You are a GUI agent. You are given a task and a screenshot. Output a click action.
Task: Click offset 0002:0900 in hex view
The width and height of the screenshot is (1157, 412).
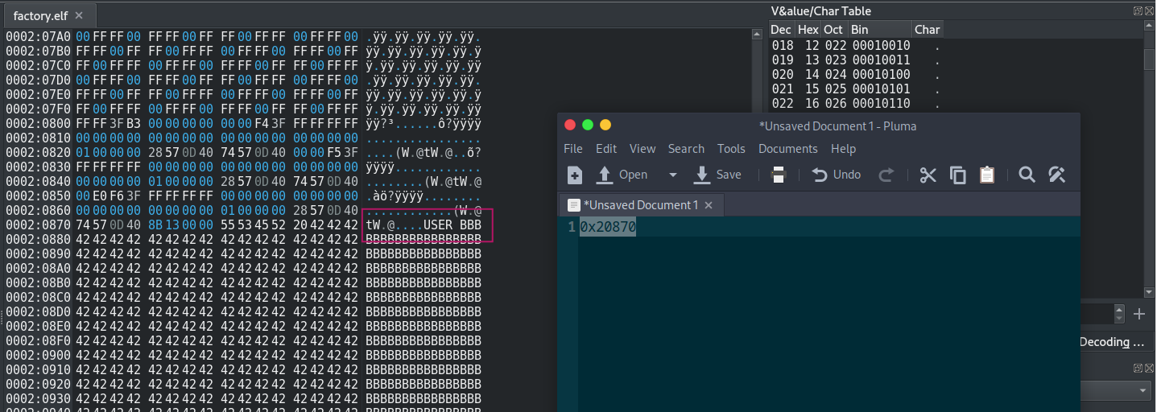(x=38, y=356)
